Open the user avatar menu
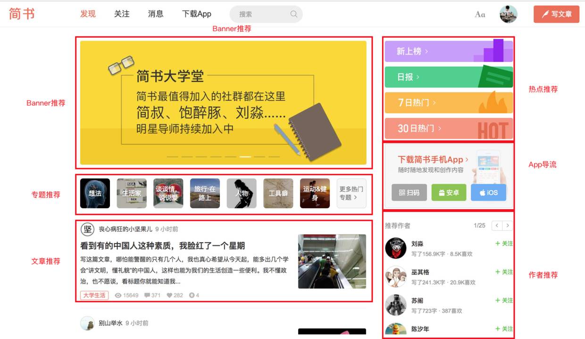Viewport: 585px width, 339px height. click(x=508, y=14)
